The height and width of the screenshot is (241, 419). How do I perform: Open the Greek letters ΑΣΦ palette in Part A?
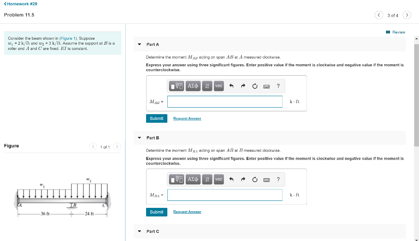193,86
